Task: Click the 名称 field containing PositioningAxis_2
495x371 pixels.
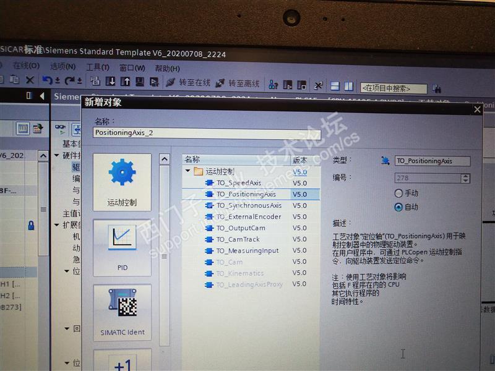Action: (207, 133)
